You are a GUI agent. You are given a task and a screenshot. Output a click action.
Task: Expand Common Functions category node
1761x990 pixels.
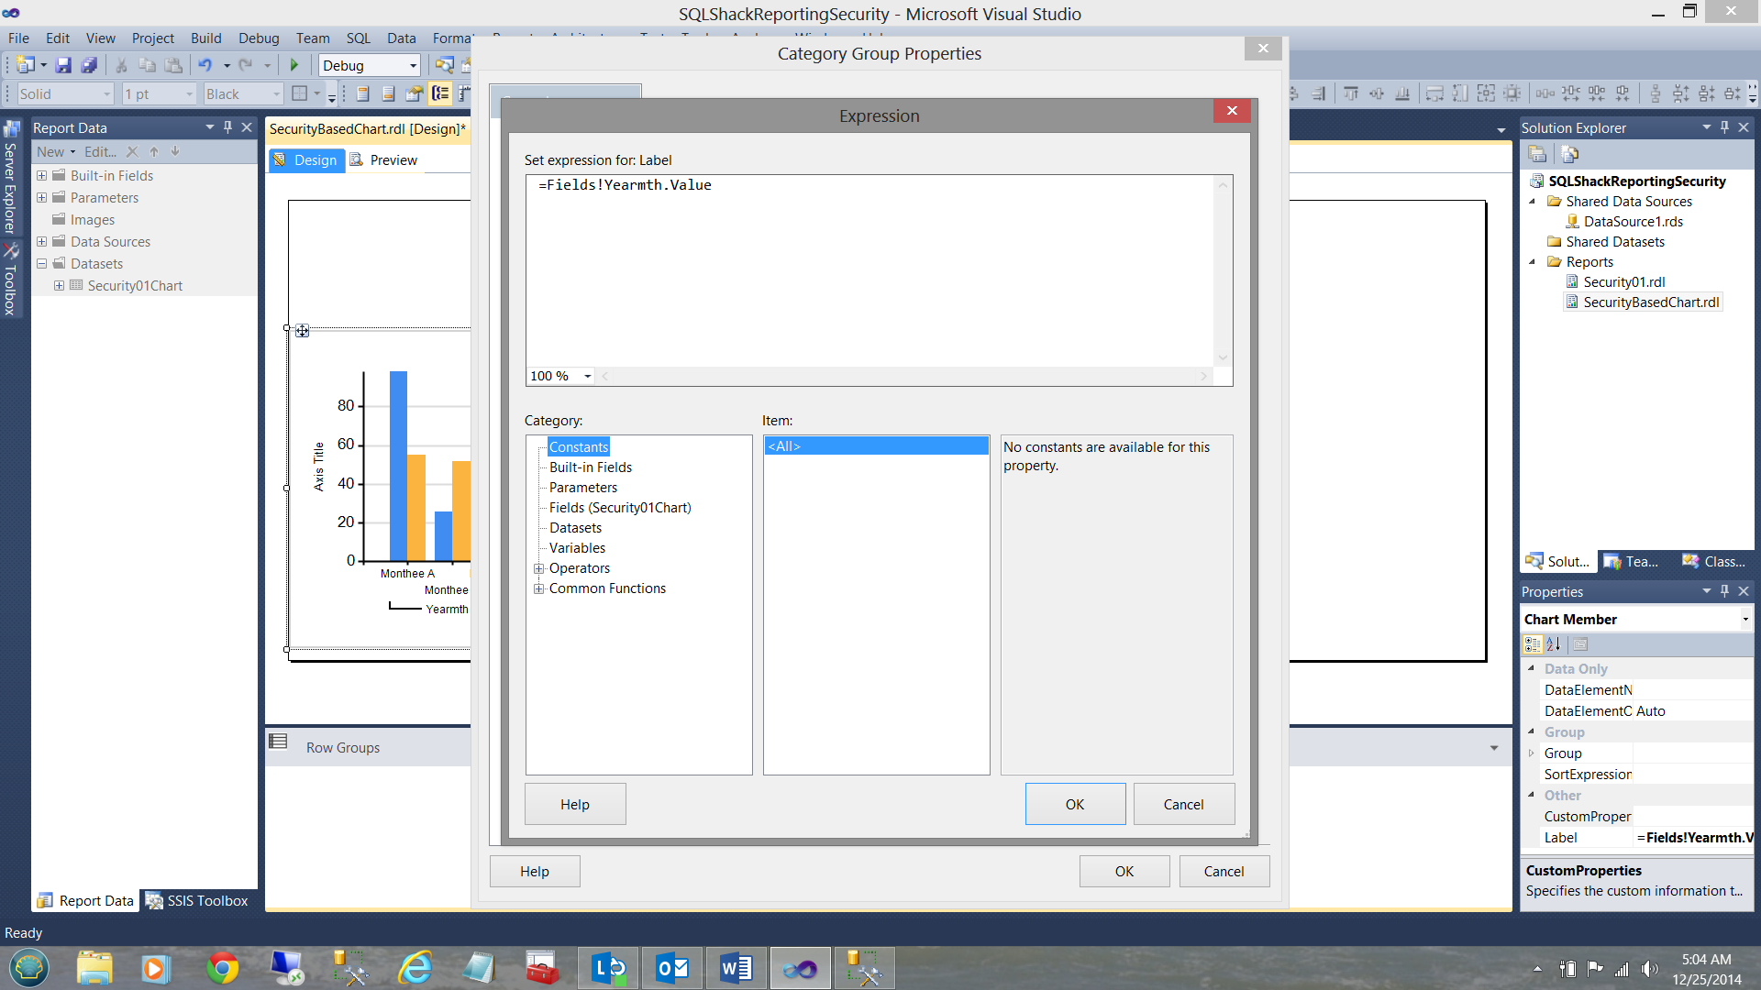[539, 588]
